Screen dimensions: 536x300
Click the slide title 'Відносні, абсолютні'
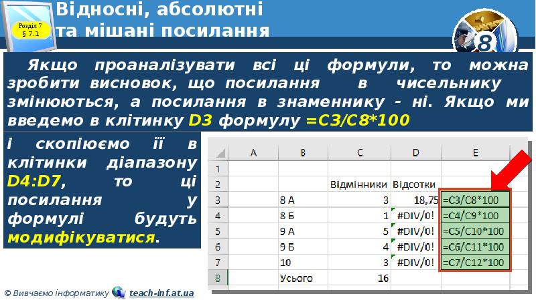[159, 9]
